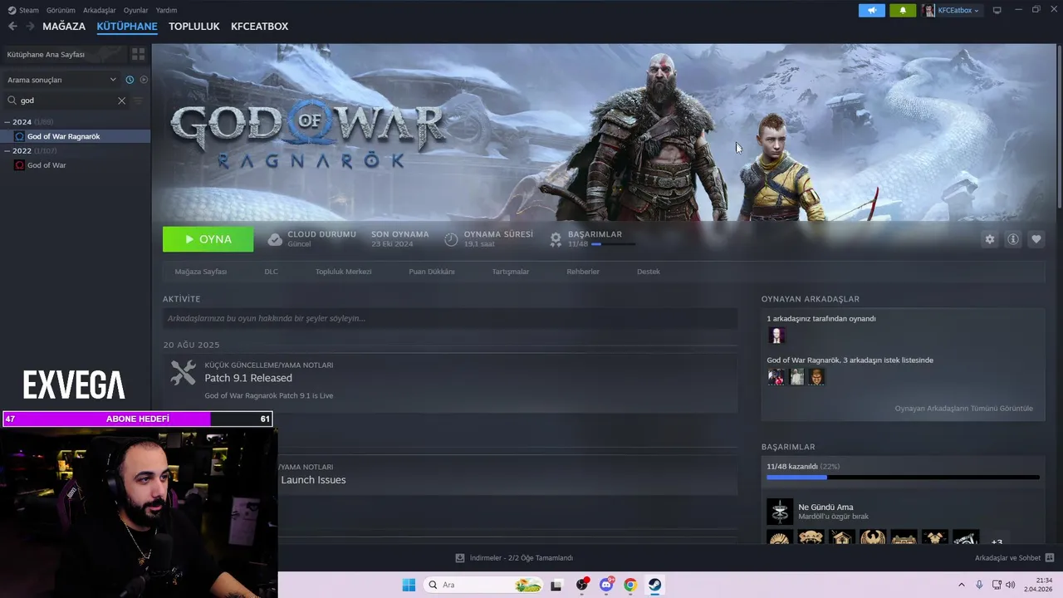
Task: Click the Başarımlar gear icon
Action: point(556,239)
